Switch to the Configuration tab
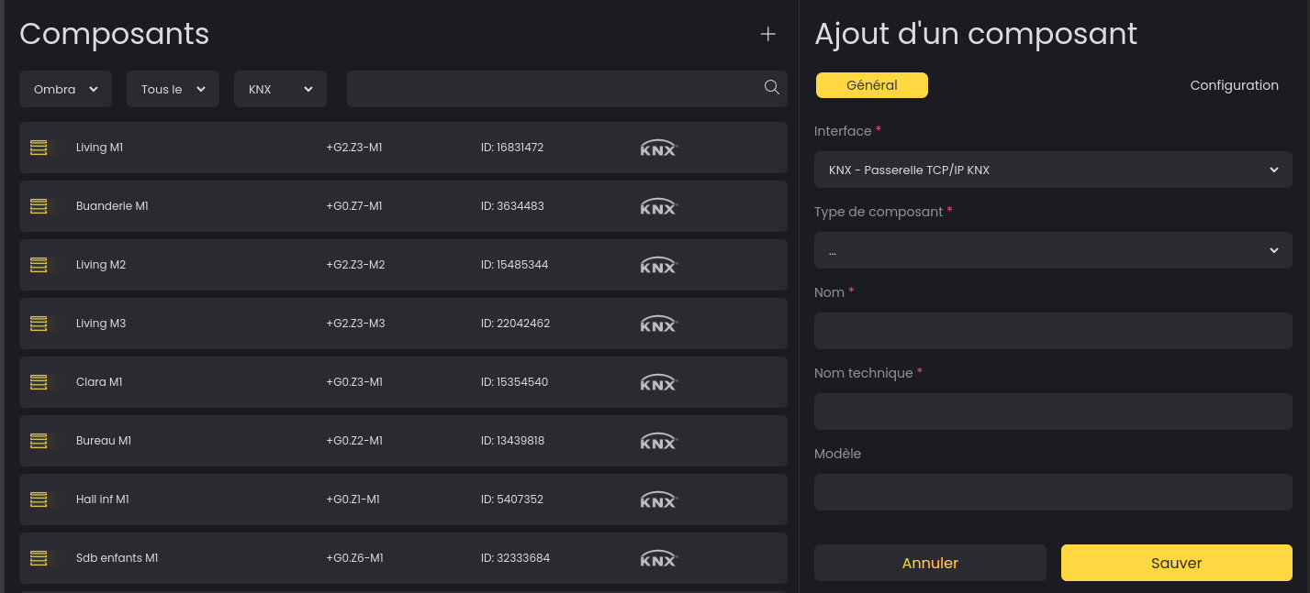 click(1234, 85)
